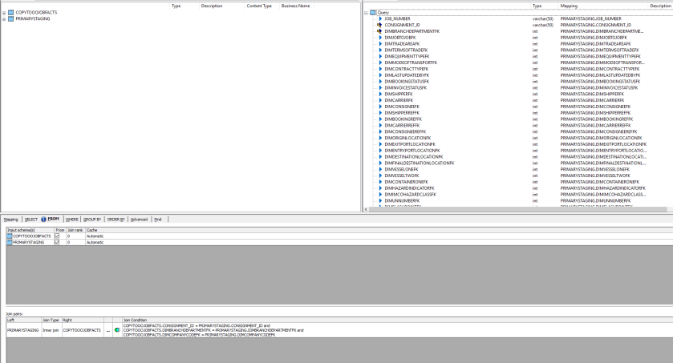Image resolution: width=673 pixels, height=363 pixels.
Task: Click the Automatic cache cell for PRIMARYSTAGING
Action: pos(95,242)
